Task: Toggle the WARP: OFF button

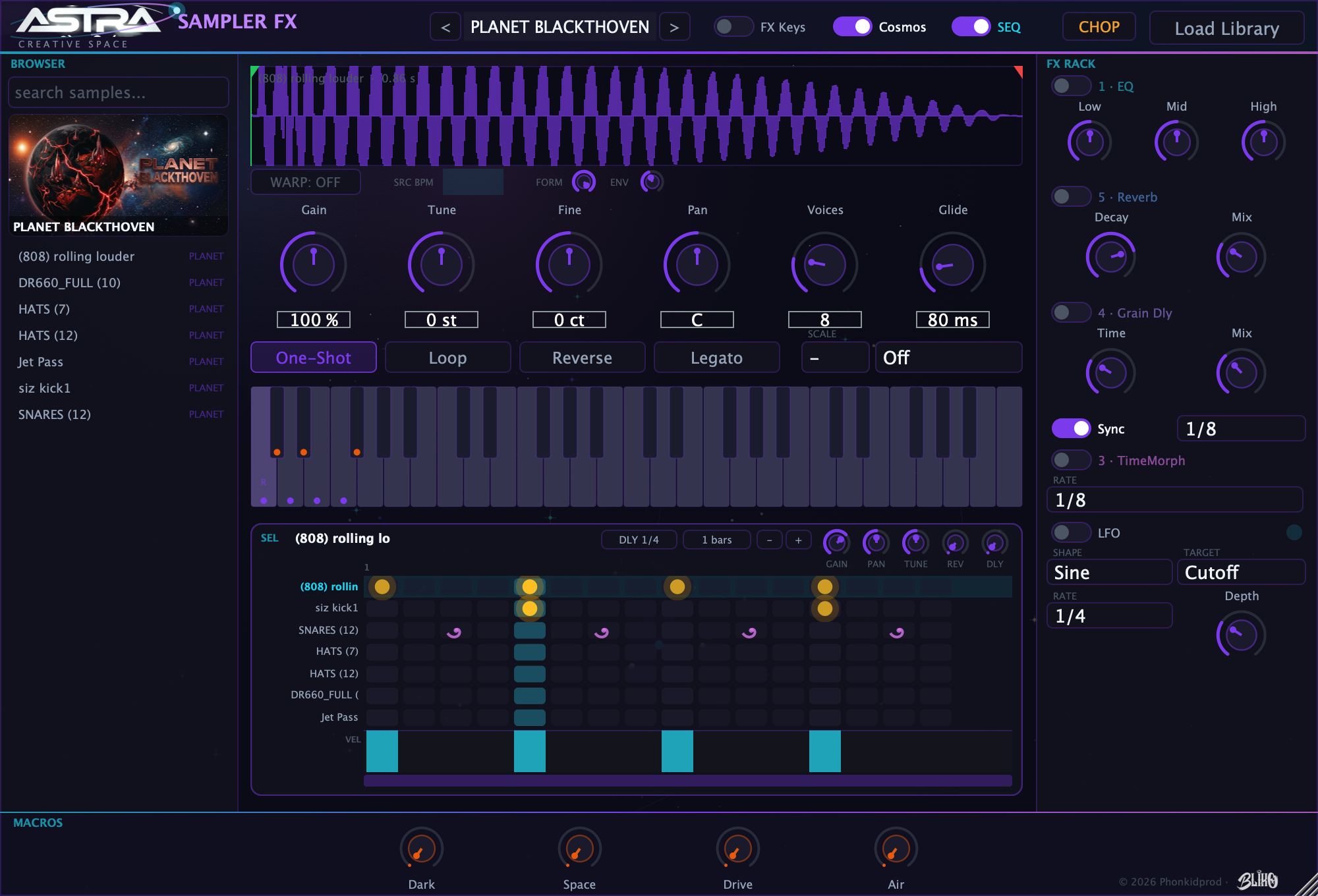Action: [x=306, y=182]
